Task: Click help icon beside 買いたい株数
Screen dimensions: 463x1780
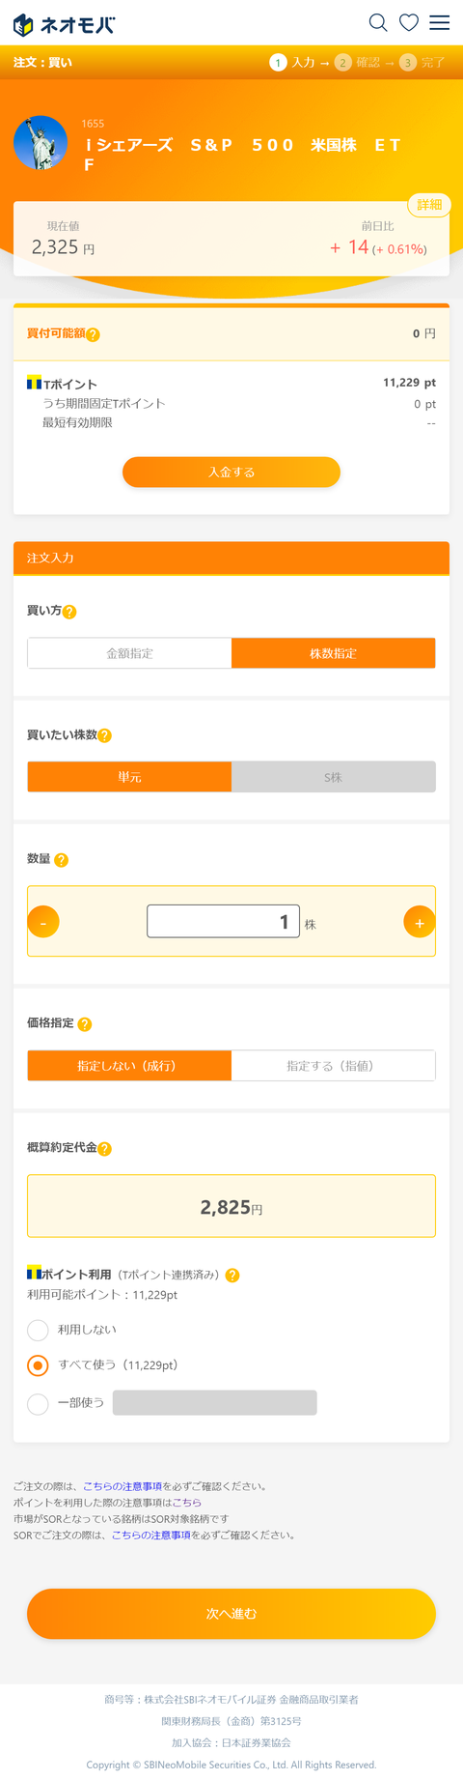Action: point(105,735)
